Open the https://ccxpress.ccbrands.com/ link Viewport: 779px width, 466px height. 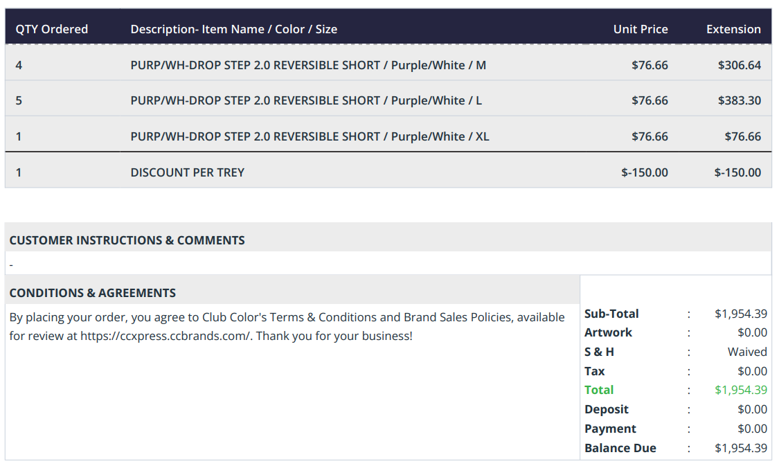pos(166,337)
